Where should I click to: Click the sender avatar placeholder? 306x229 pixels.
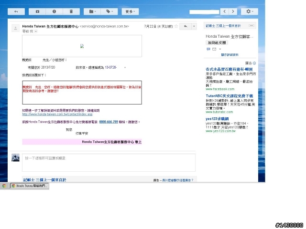tap(15, 28)
